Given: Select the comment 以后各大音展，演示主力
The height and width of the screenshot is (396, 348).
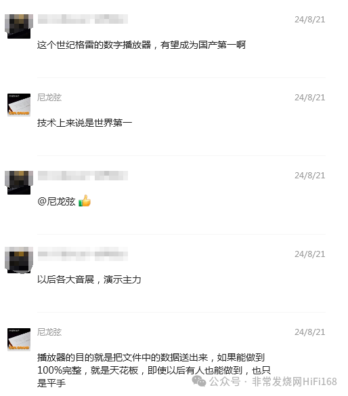Looking at the screenshot, I should click(x=89, y=279).
